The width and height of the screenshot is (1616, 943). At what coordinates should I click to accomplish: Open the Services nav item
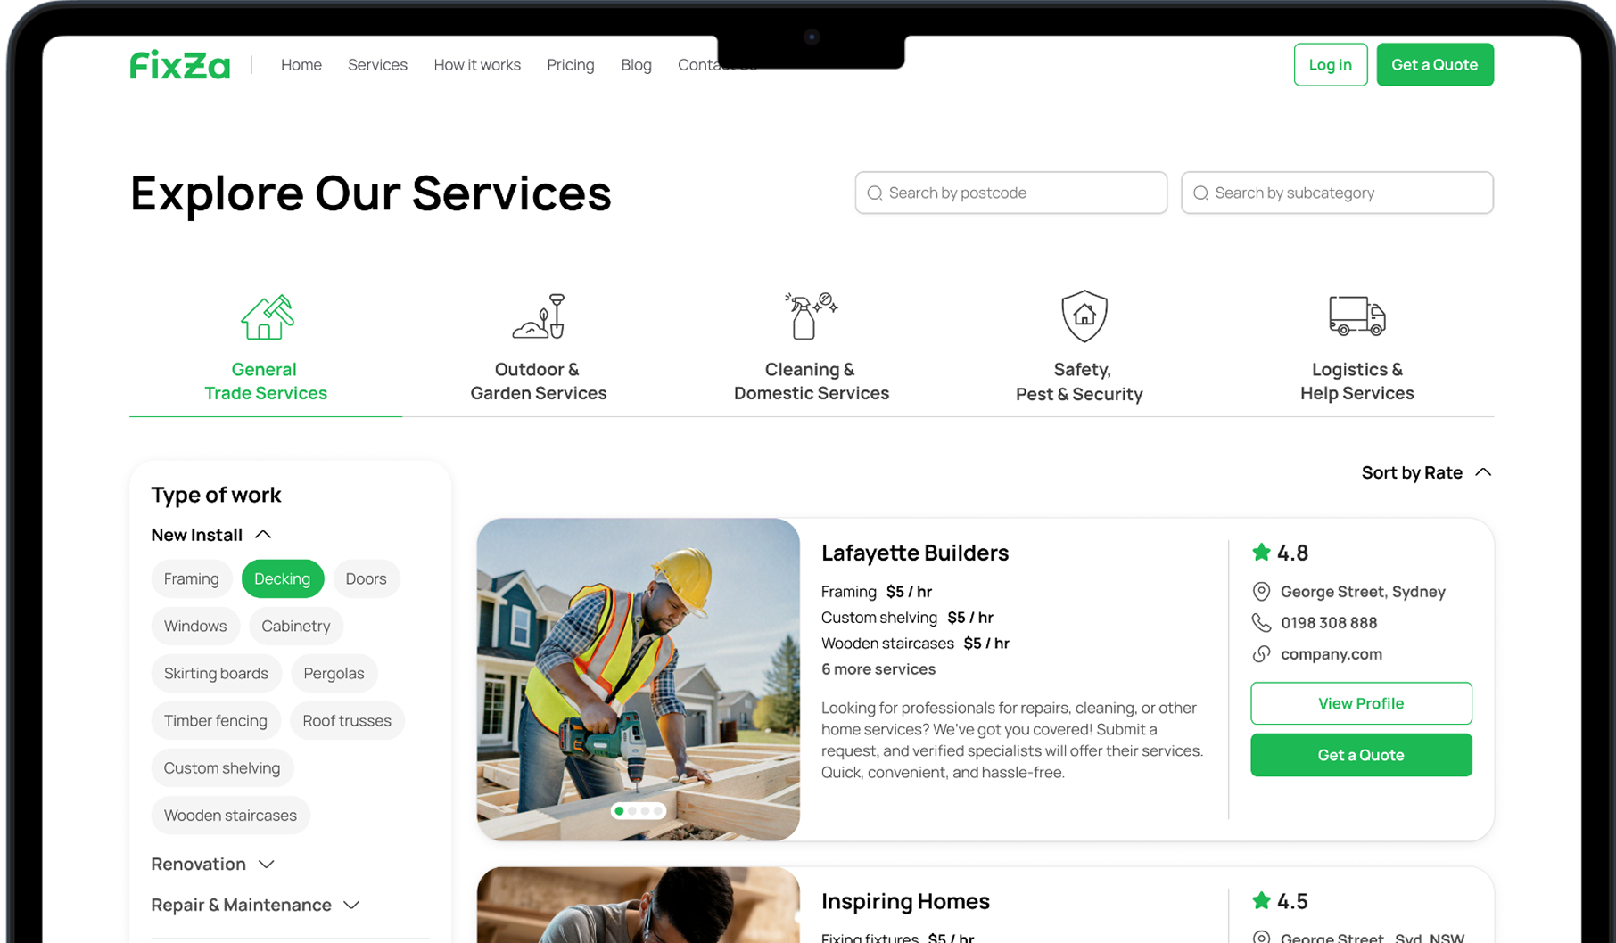point(377,65)
